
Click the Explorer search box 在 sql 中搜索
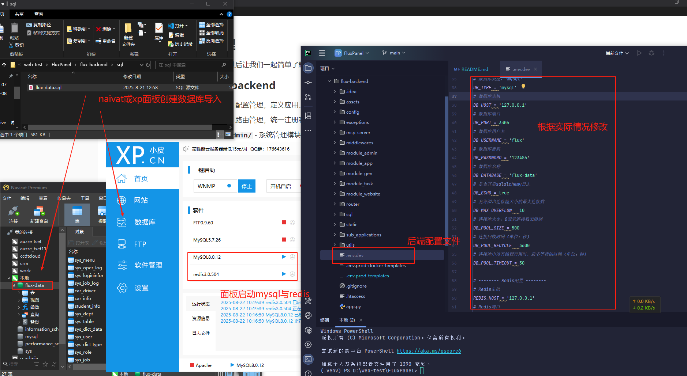coord(192,65)
